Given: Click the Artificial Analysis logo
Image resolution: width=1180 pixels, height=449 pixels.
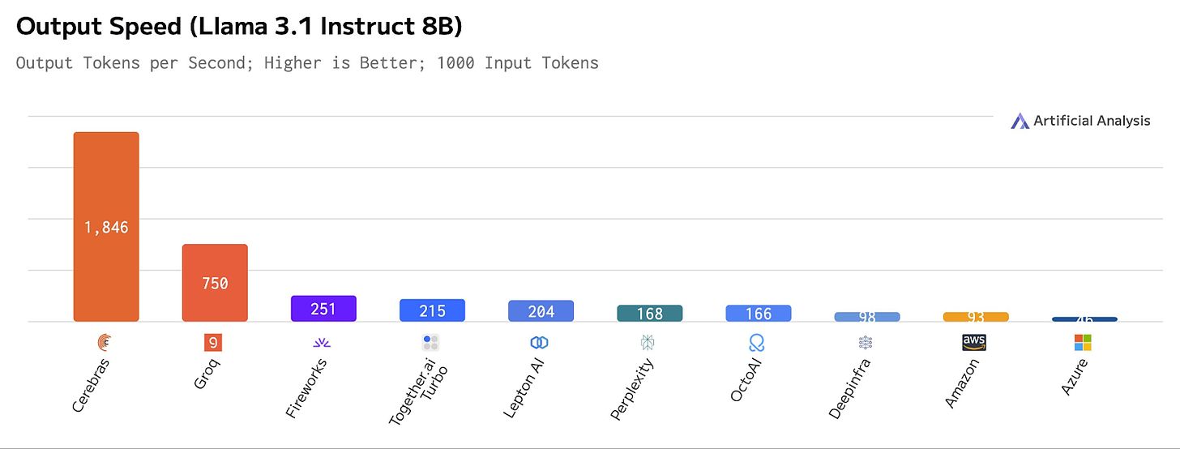Looking at the screenshot, I should coord(1080,121).
